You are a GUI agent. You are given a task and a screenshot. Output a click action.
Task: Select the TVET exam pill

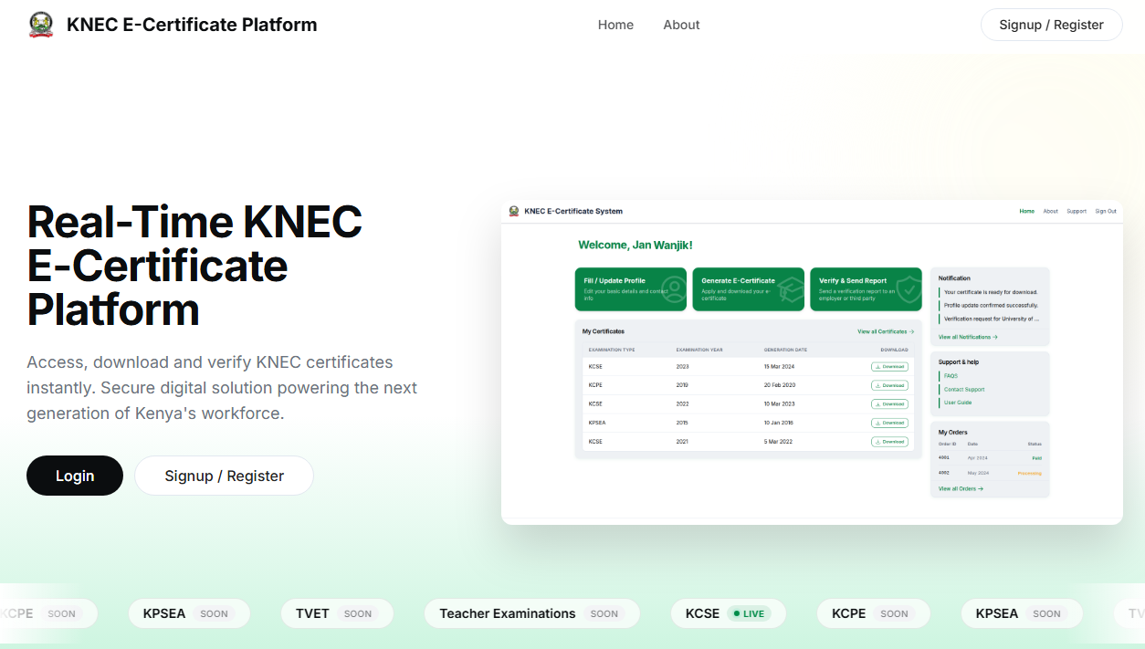pyautogui.click(x=337, y=613)
